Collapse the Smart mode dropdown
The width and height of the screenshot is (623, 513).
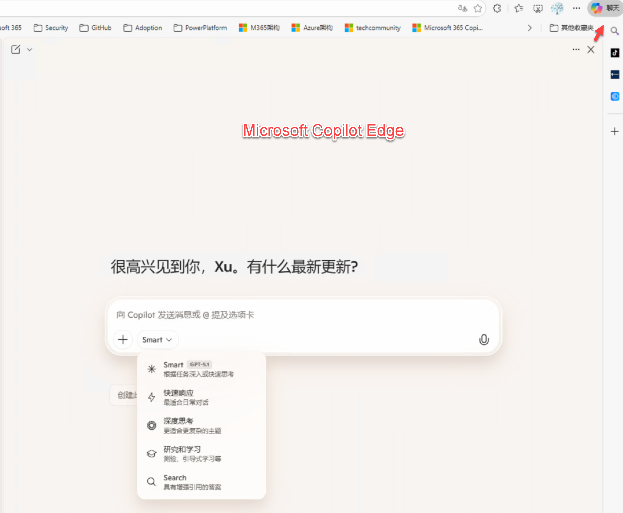point(157,340)
